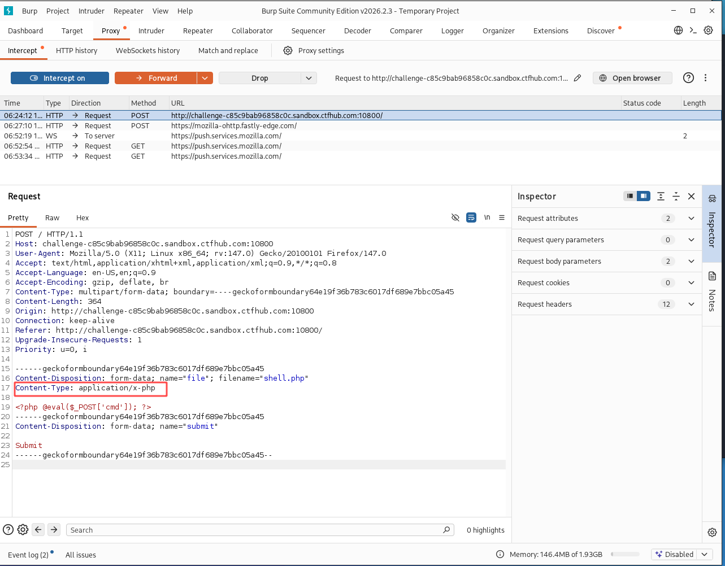Select the Inspector side tab

point(712,223)
